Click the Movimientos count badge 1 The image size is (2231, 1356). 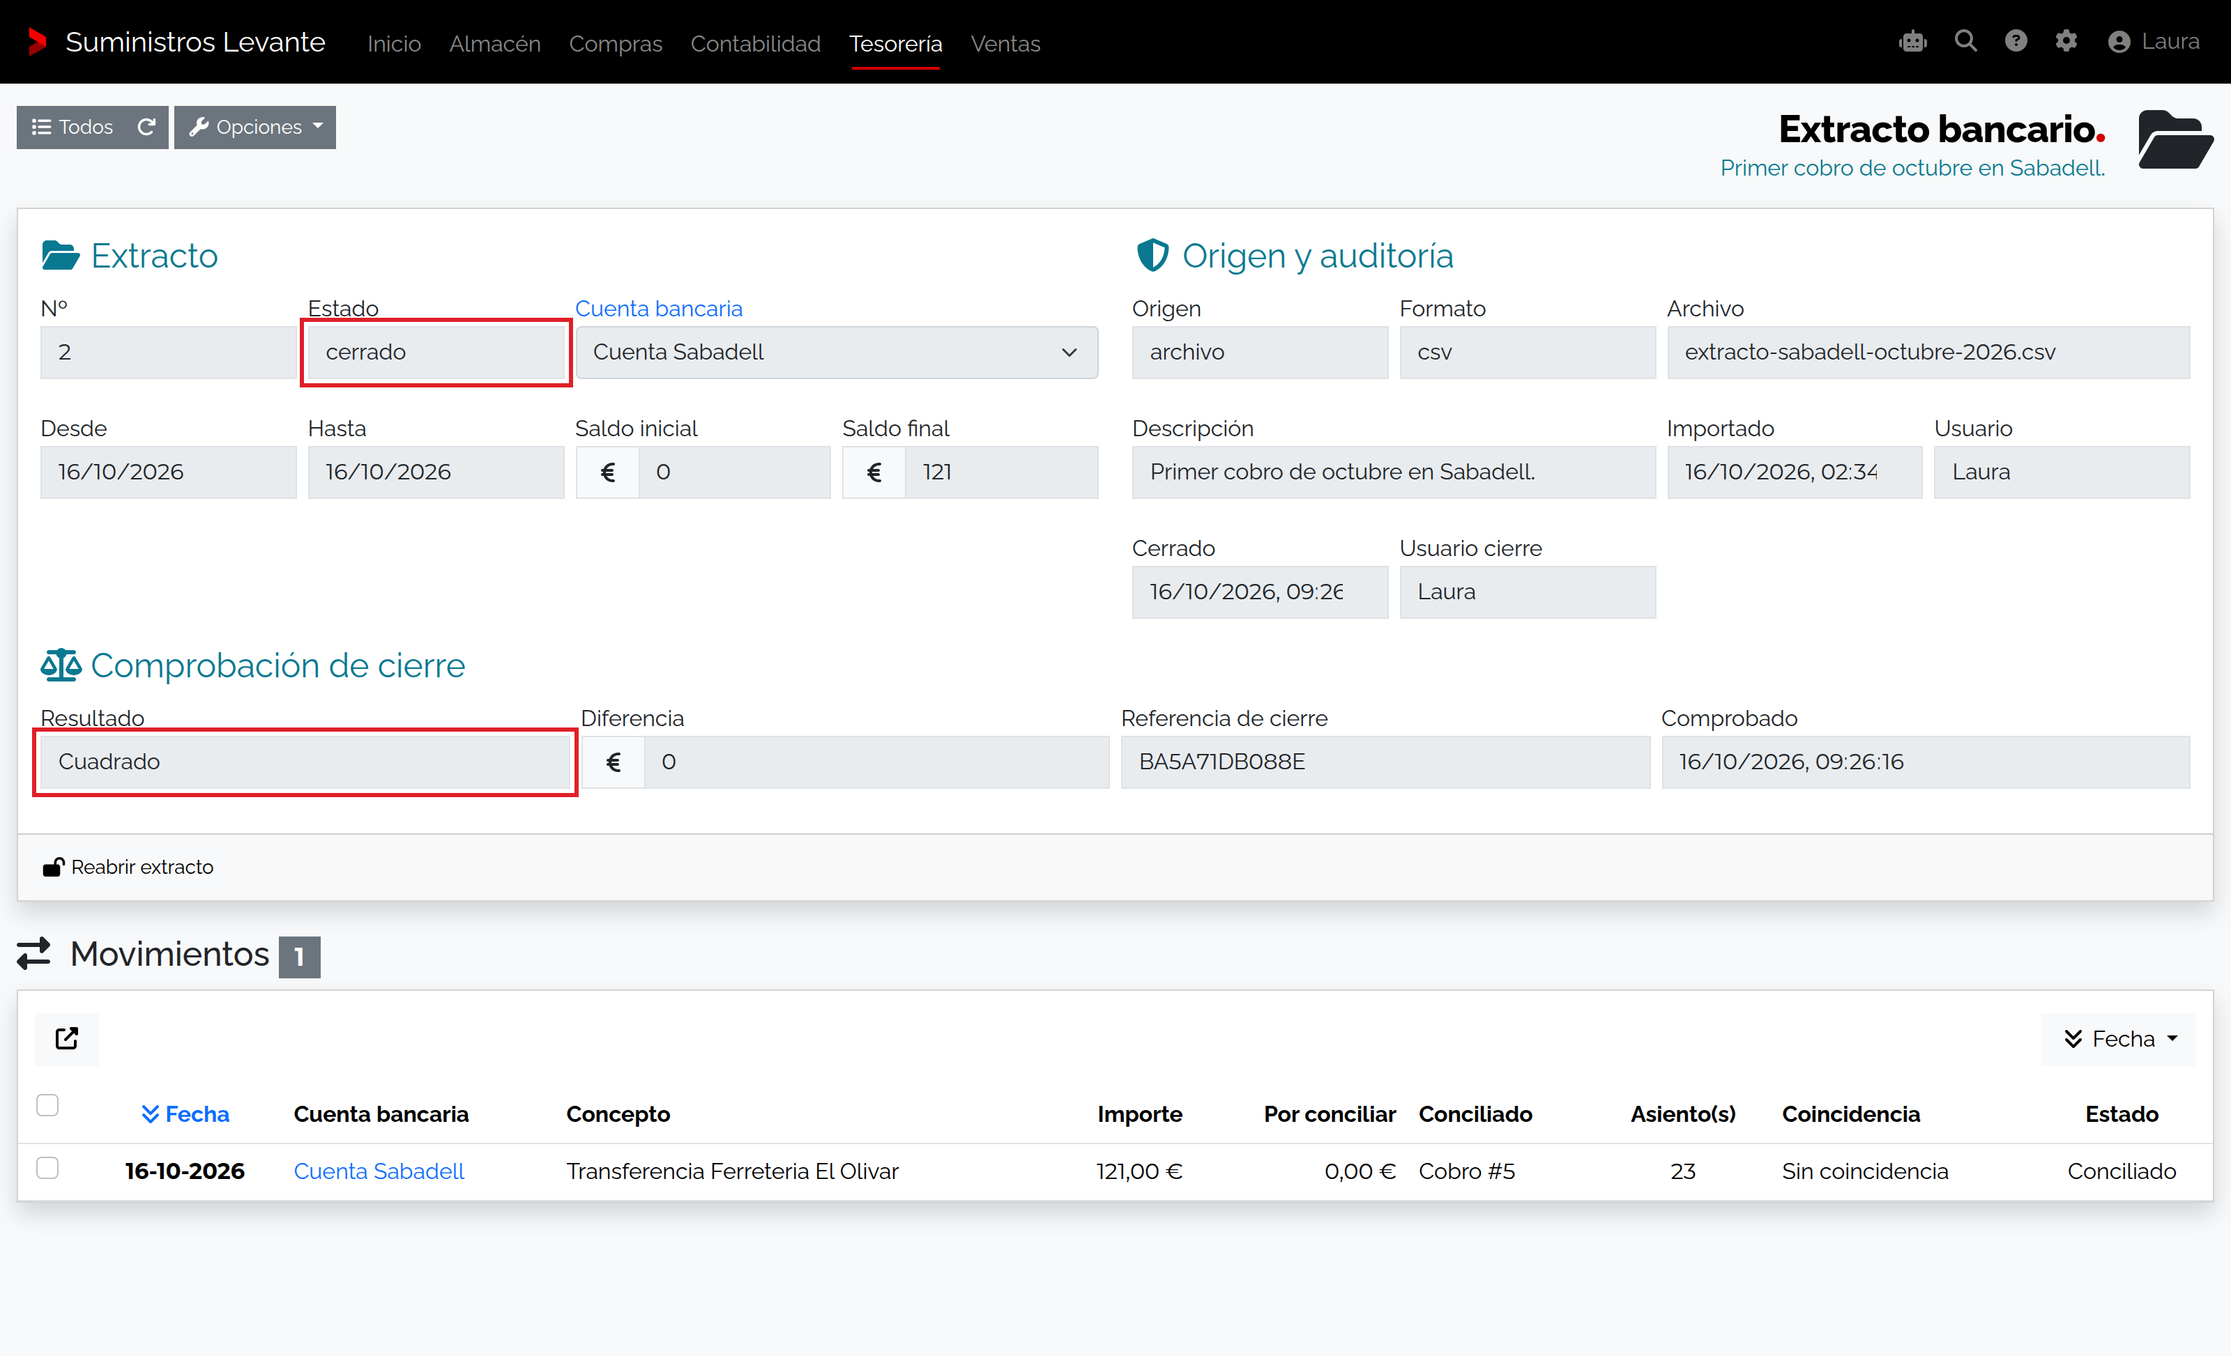point(300,957)
